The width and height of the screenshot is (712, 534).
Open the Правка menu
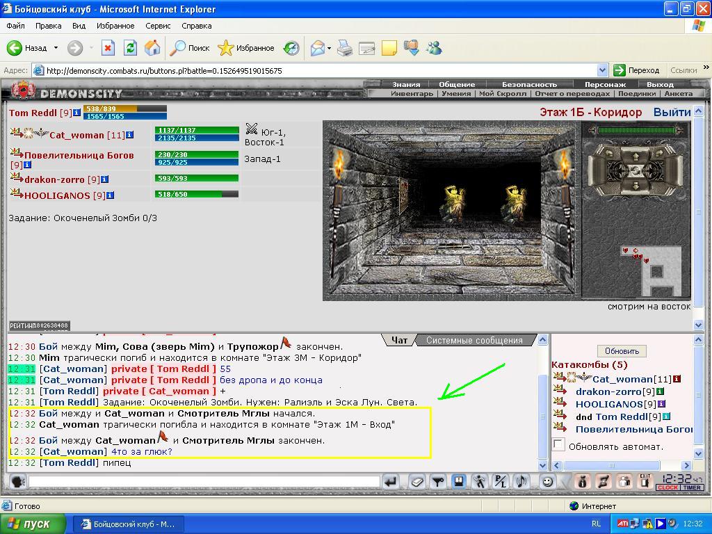48,26
